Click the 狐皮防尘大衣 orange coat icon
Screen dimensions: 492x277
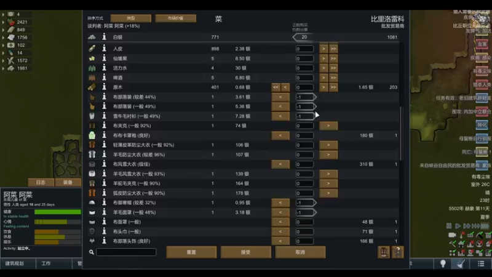[92, 193]
